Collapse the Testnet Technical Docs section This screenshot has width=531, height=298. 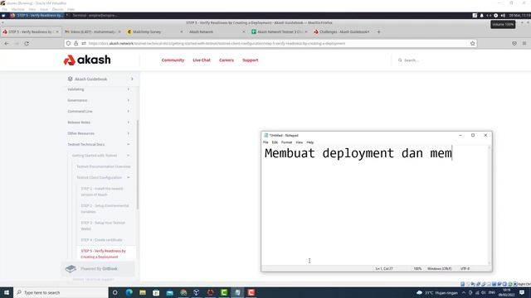pyautogui.click(x=129, y=144)
